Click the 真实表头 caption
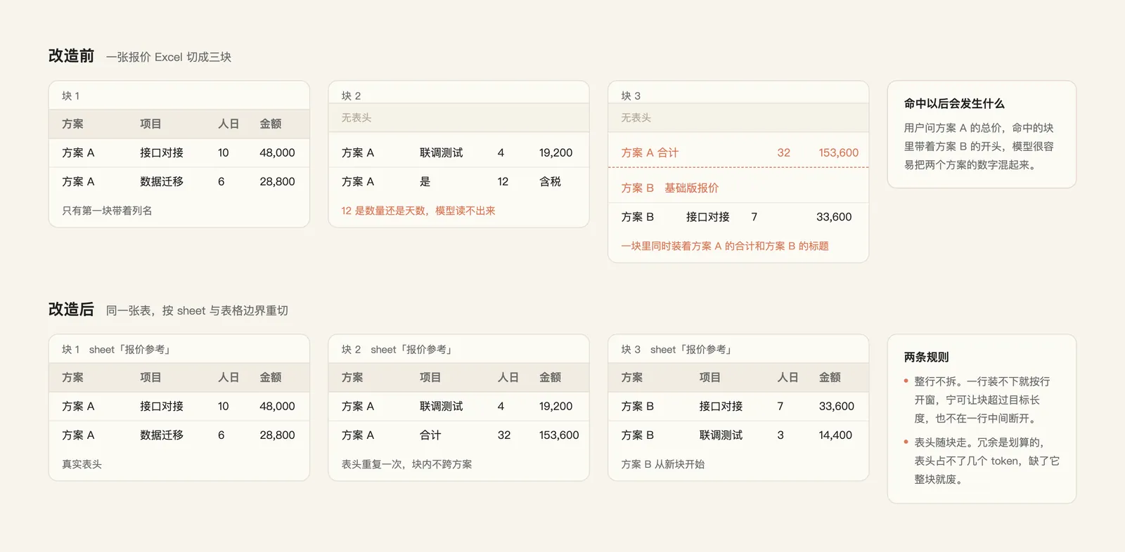This screenshot has height=552, width=1125. pos(82,464)
